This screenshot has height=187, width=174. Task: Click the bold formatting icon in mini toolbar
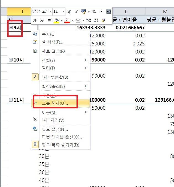35,21
